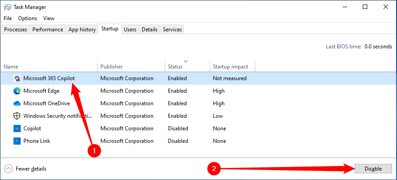Open the View menu

[49, 18]
